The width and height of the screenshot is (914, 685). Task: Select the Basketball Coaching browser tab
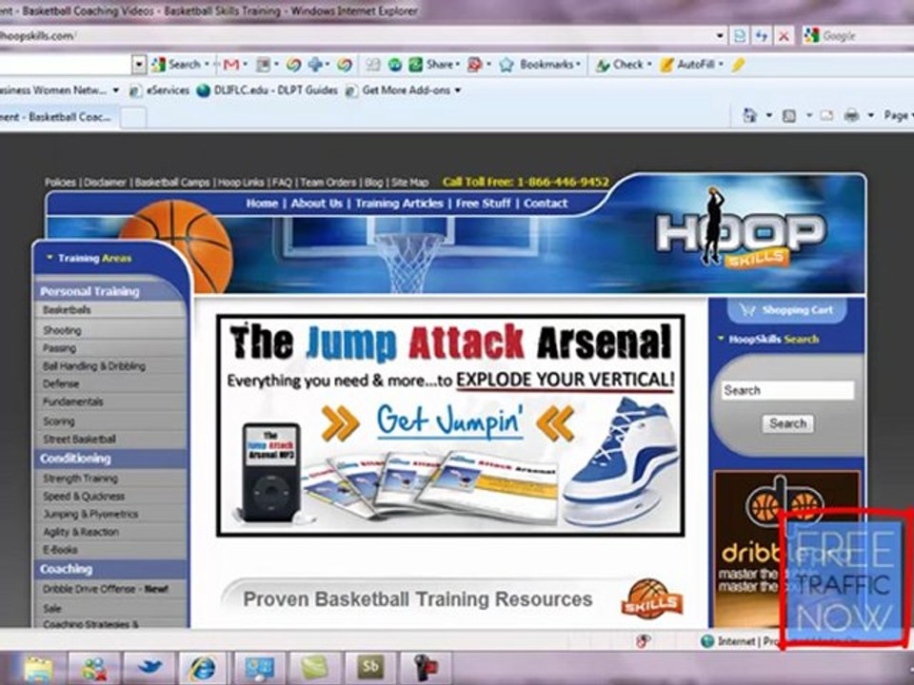pyautogui.click(x=58, y=117)
